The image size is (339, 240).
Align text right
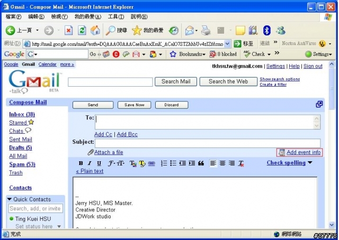(232, 163)
